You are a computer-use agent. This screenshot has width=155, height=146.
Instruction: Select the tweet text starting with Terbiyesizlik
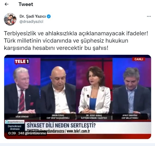pyautogui.click(x=76, y=41)
